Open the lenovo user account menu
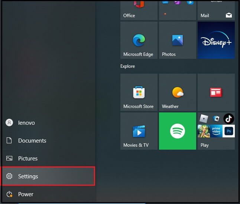The image size is (240, 204). (x=49, y=123)
